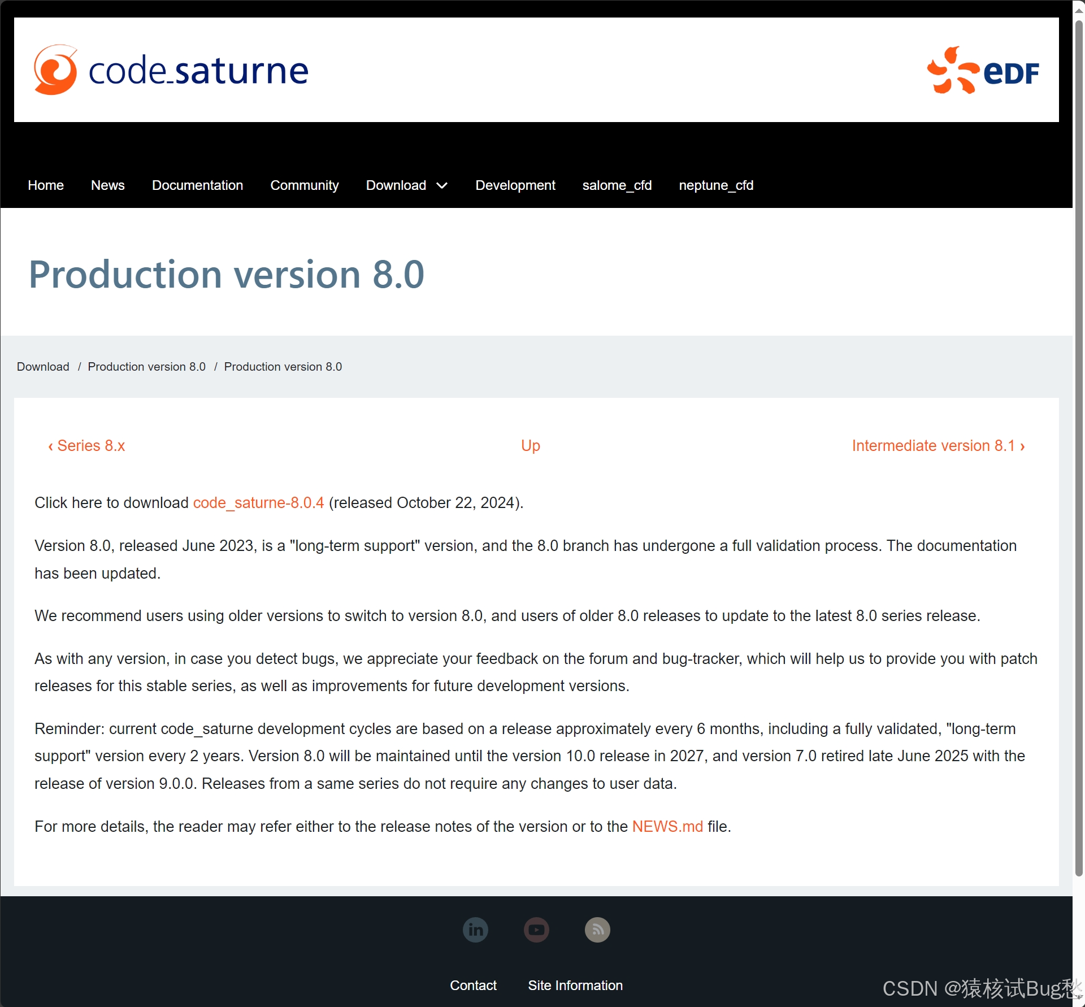Click the Download breadcrumb link
Image resolution: width=1085 pixels, height=1007 pixels.
click(x=43, y=367)
